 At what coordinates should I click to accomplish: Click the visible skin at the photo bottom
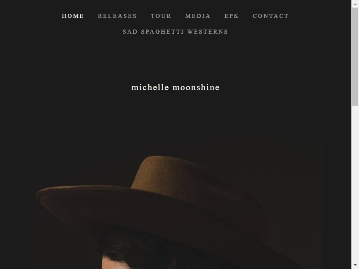point(112,264)
